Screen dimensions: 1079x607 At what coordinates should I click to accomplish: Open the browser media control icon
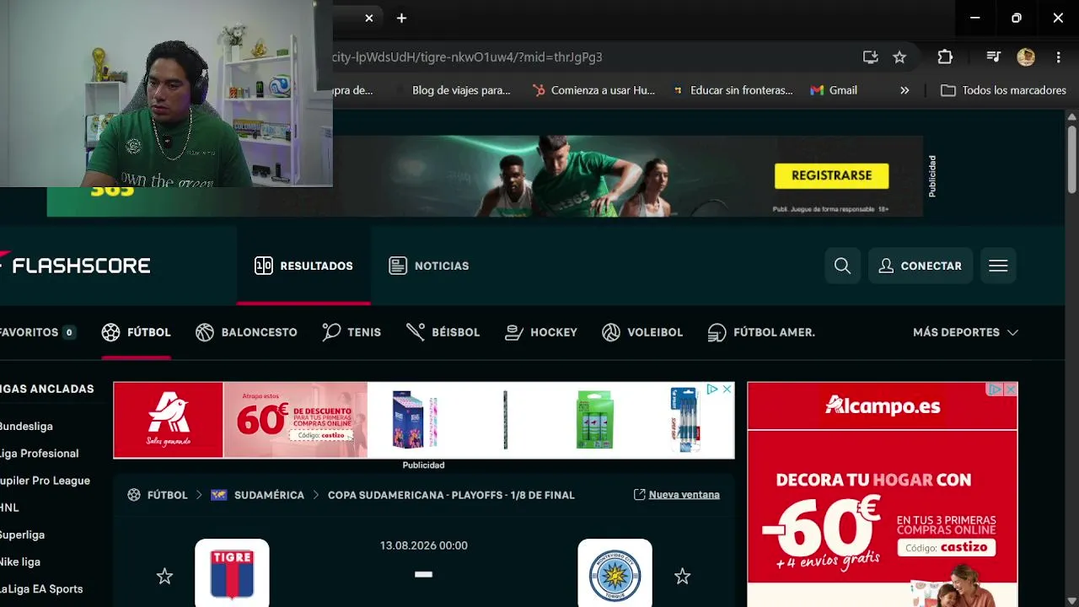(994, 57)
